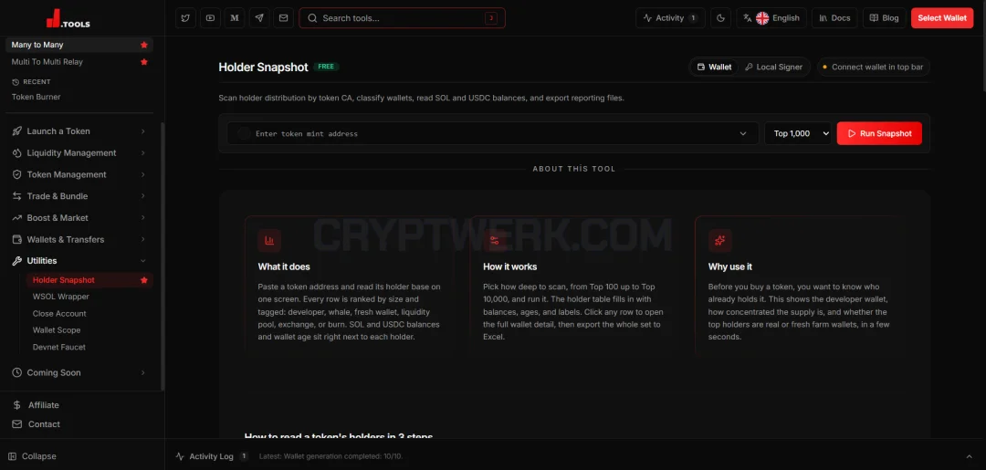Click the Search tools field
Viewport: 986px width, 470px height.
(402, 17)
